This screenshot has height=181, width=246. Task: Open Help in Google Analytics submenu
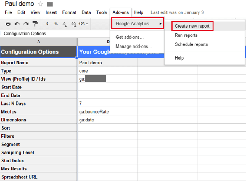pyautogui.click(x=179, y=58)
